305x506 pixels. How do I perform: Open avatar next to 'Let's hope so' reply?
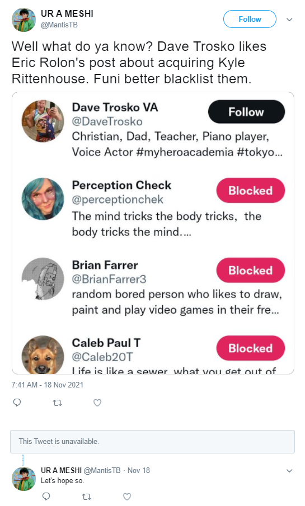(24, 479)
